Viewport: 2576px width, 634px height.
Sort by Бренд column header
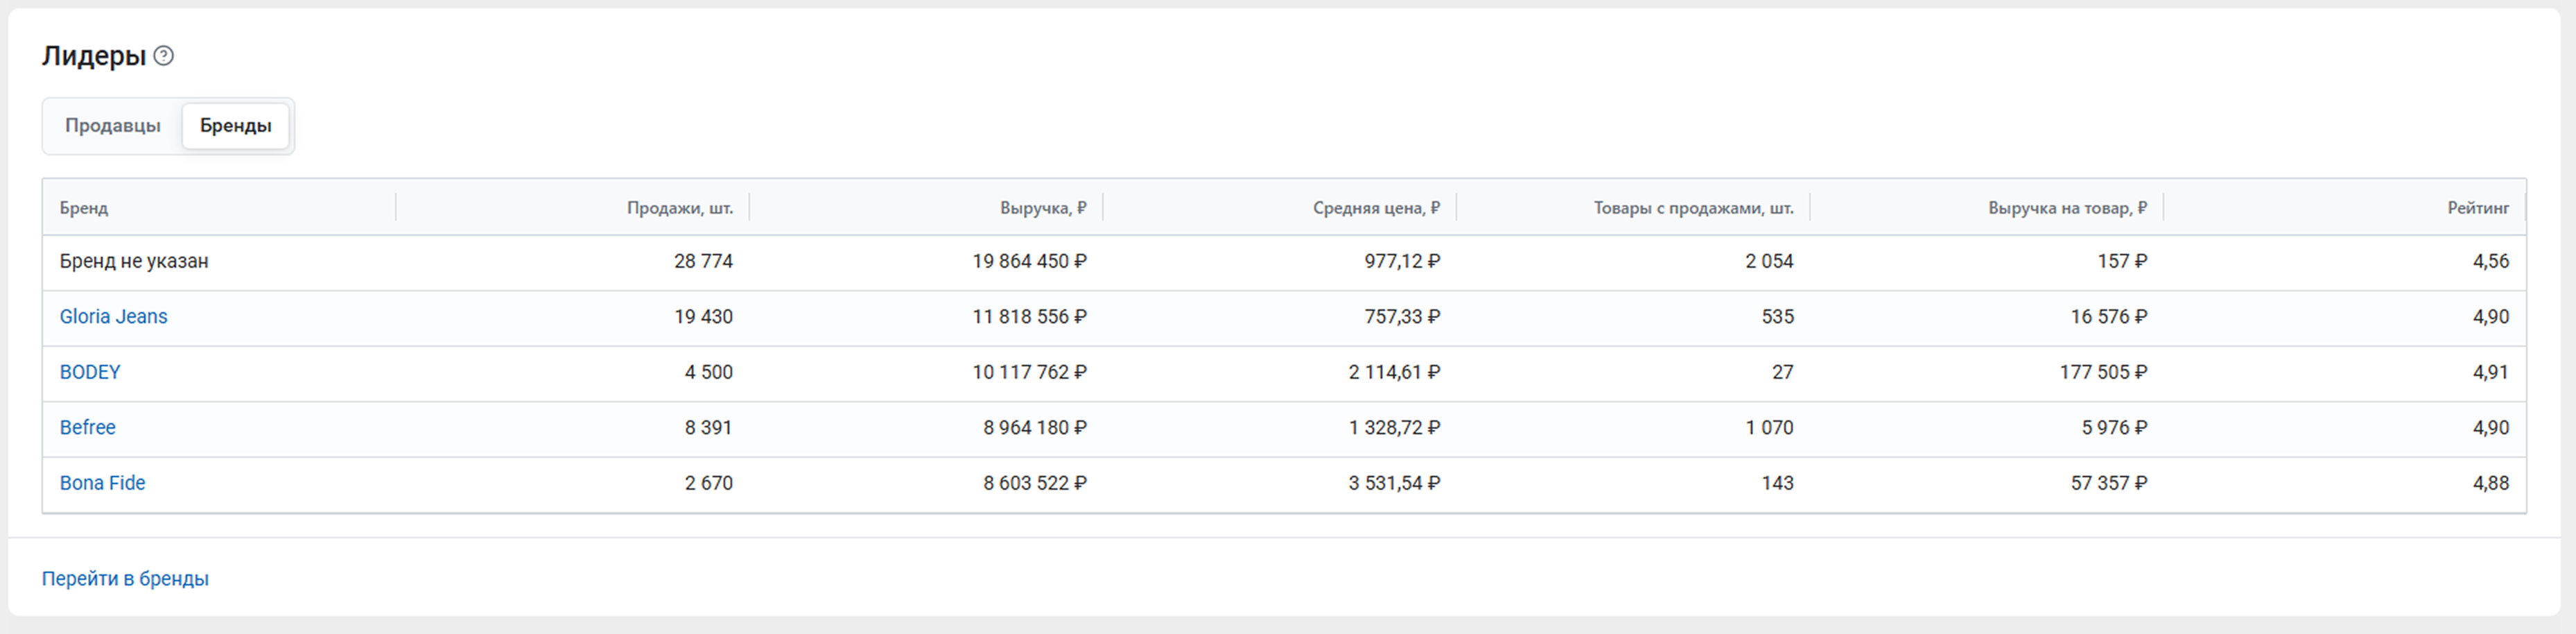pyautogui.click(x=84, y=208)
